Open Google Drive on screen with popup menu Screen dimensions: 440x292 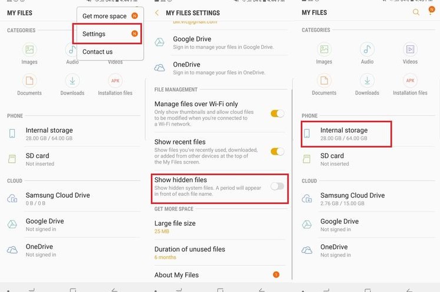(73, 225)
